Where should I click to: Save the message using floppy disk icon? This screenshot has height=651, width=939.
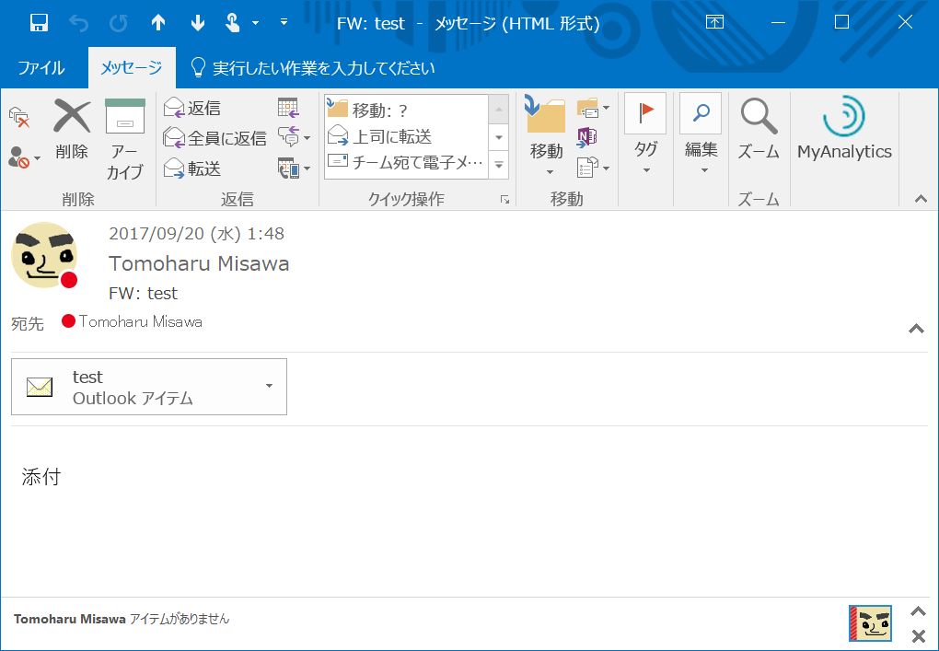point(39,23)
